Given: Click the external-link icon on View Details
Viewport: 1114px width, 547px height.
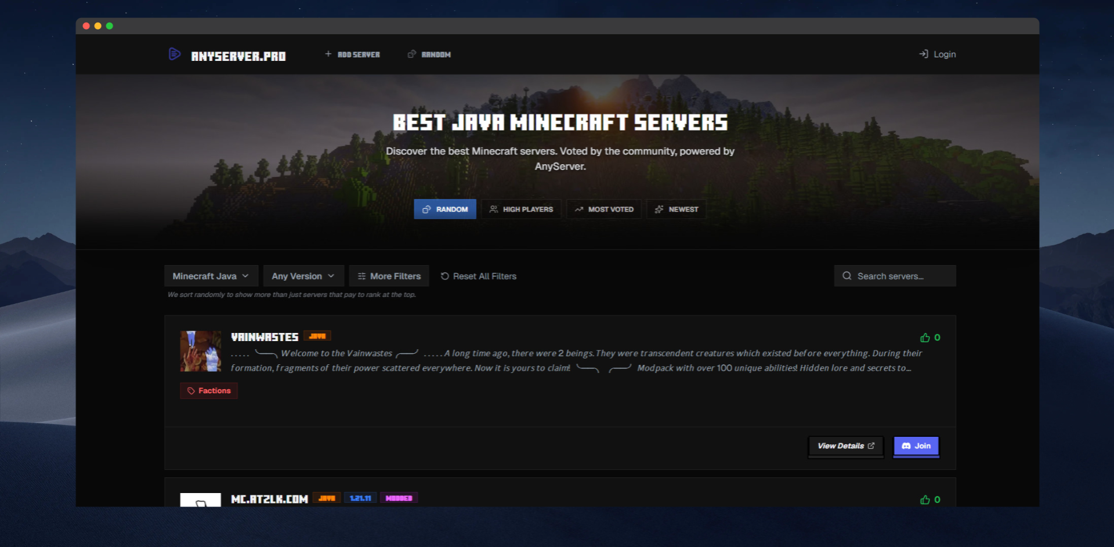Looking at the screenshot, I should click(x=871, y=445).
